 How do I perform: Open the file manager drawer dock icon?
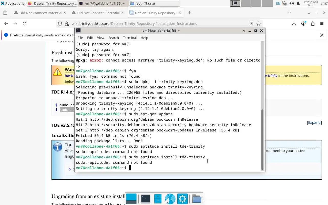tap(158, 199)
